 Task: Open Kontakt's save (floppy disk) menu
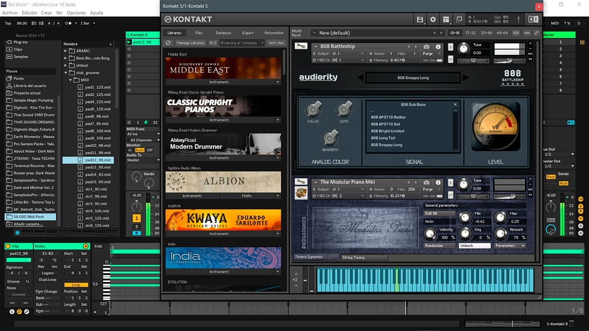pos(420,19)
